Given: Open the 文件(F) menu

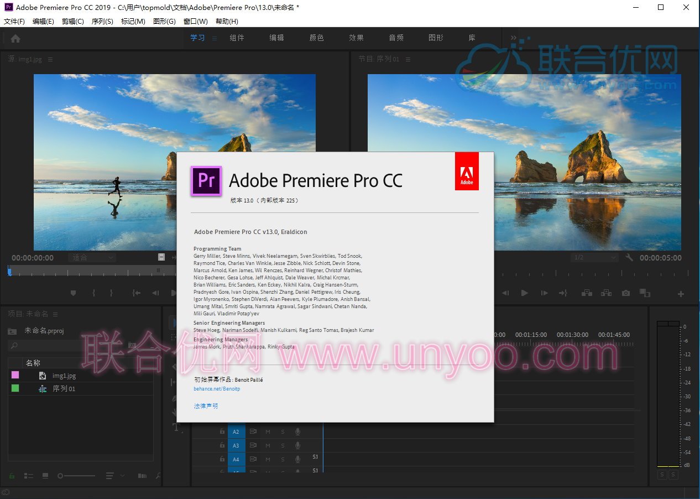Looking at the screenshot, I should [x=14, y=21].
